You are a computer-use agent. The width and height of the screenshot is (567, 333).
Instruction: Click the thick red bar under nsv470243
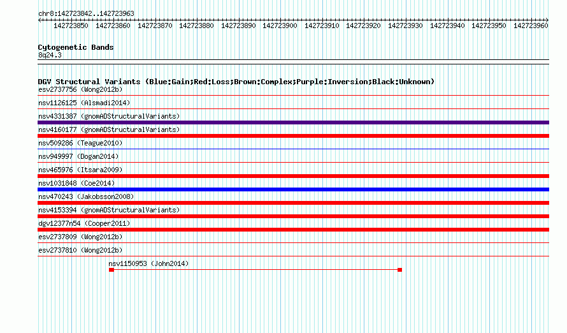point(293,203)
